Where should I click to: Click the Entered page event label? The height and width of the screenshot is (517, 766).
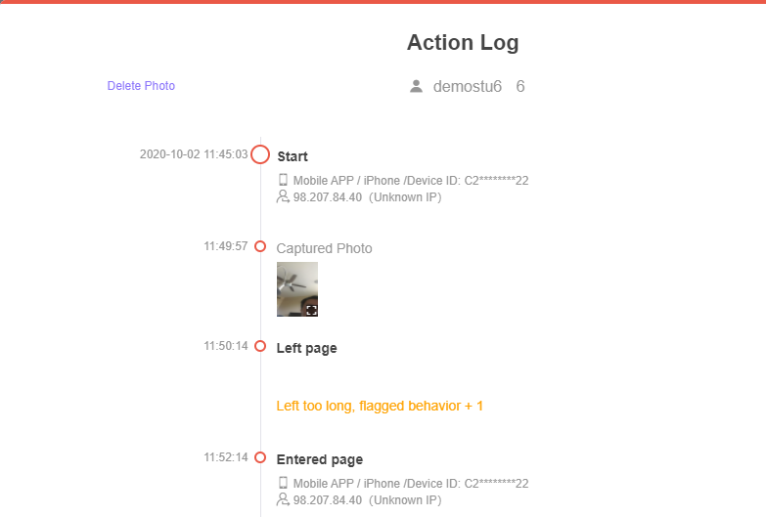[320, 459]
